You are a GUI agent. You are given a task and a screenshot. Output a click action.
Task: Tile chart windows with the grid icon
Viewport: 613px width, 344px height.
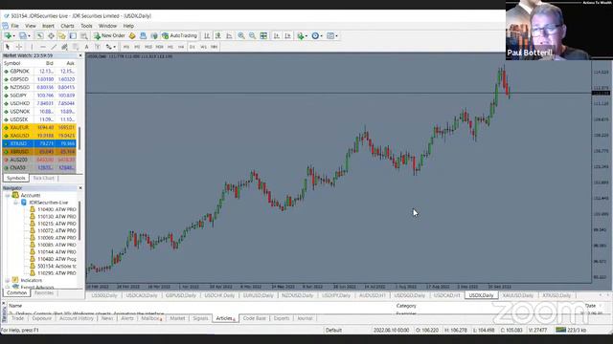tap(264, 36)
